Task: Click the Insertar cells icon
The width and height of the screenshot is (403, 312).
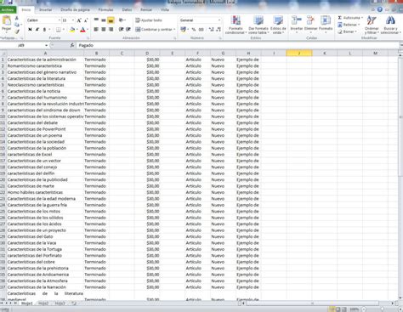Action: [297, 26]
